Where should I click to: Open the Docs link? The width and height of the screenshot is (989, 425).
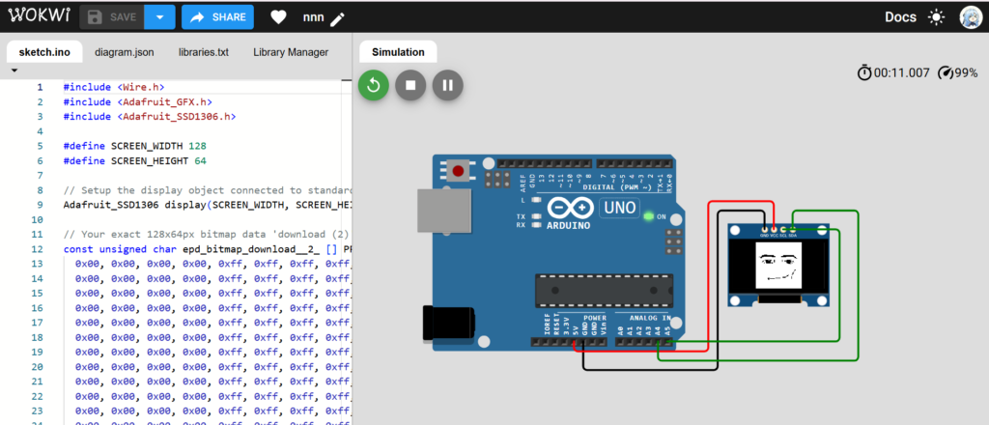900,17
